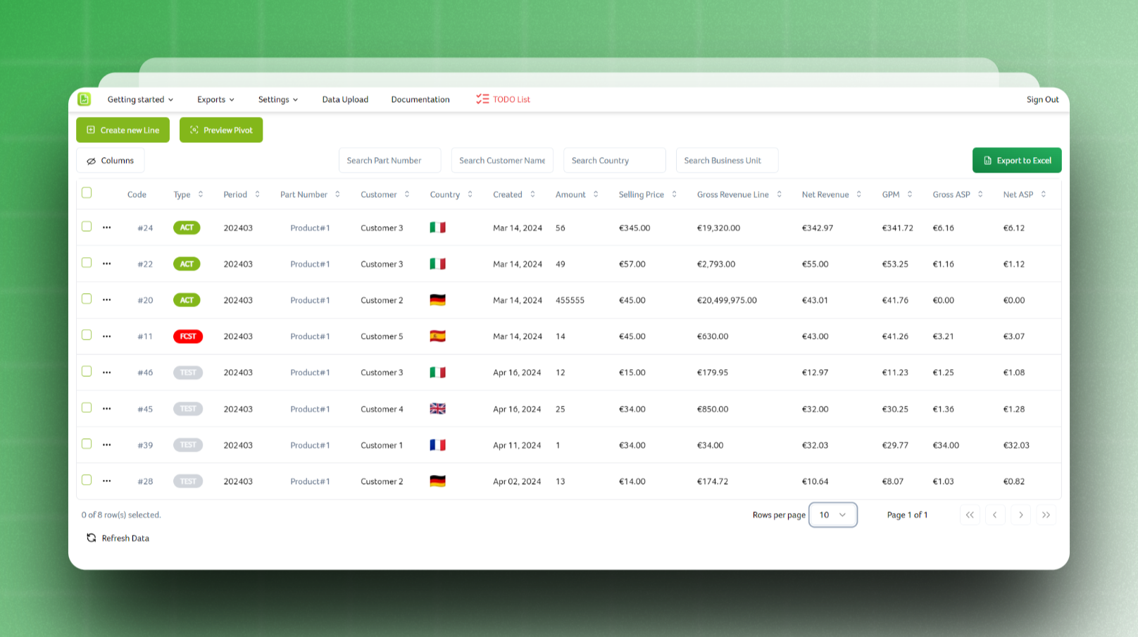
Task: Open the Rows per page dropdown
Action: [x=832, y=515]
